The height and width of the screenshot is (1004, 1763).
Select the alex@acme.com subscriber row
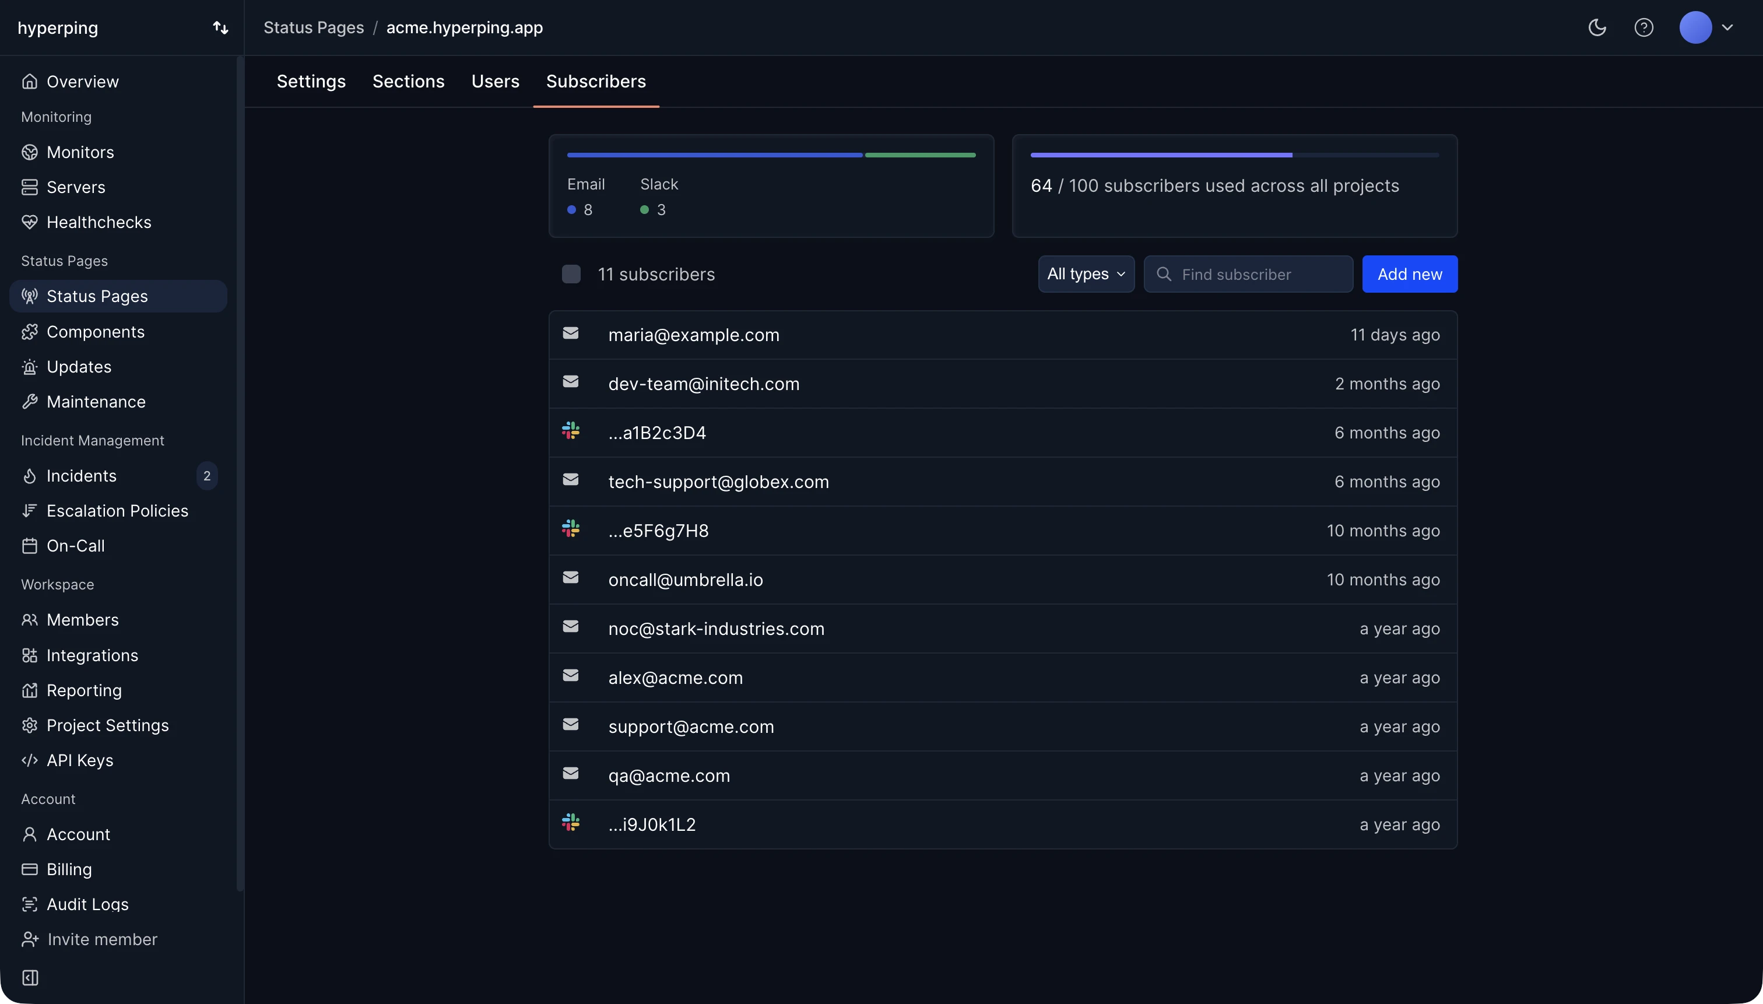[x=1003, y=677]
